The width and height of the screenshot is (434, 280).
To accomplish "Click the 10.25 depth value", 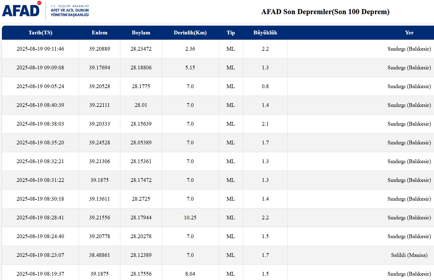I will tap(190, 217).
